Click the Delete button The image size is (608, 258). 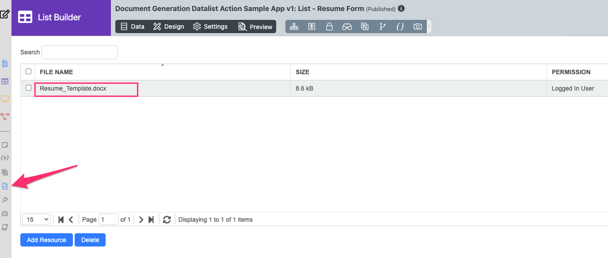(x=90, y=240)
